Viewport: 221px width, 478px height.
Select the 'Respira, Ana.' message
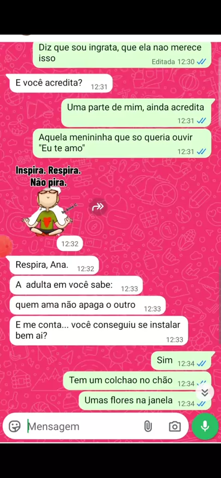(x=54, y=265)
